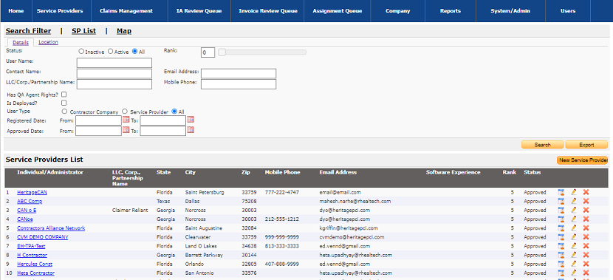Click the Assignment Queue menu

click(338, 11)
